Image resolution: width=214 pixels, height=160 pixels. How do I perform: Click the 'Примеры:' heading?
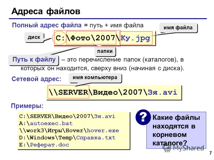(x=27, y=106)
